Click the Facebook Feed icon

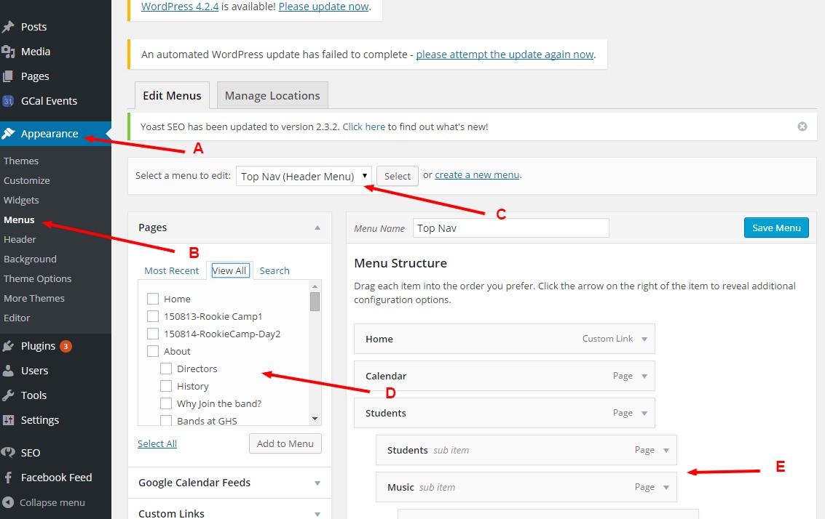[9, 477]
